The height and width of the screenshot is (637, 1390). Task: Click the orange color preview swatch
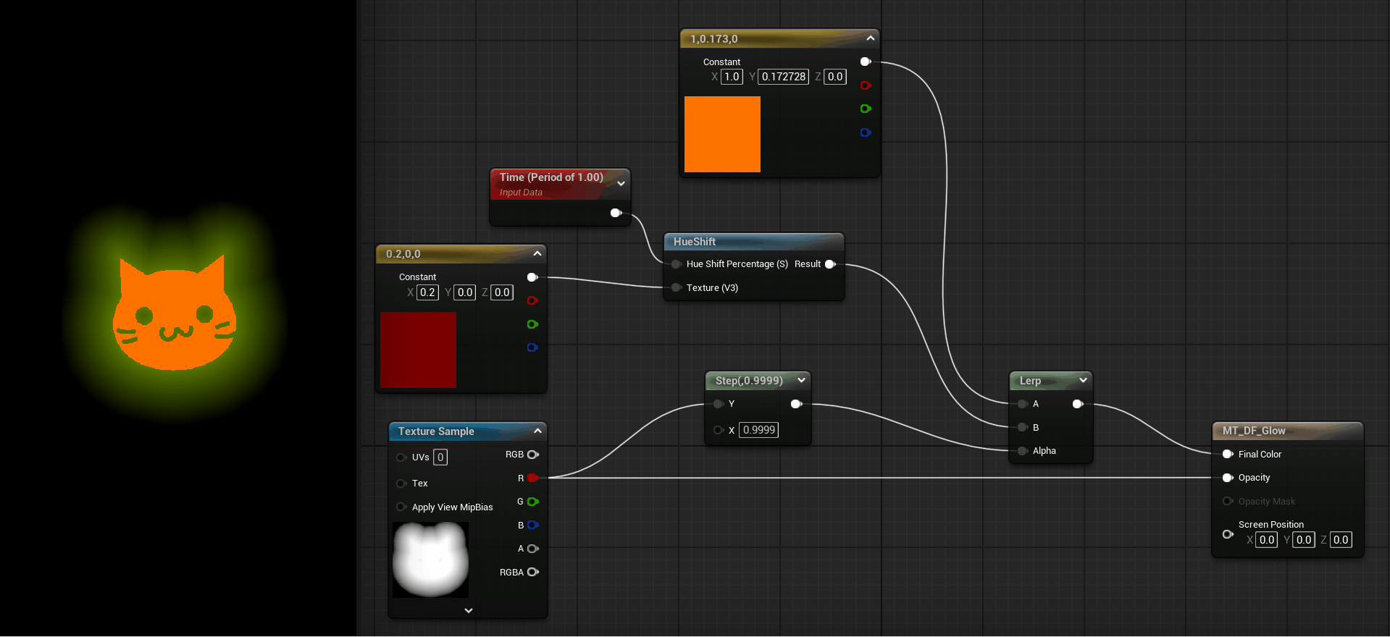(x=722, y=134)
